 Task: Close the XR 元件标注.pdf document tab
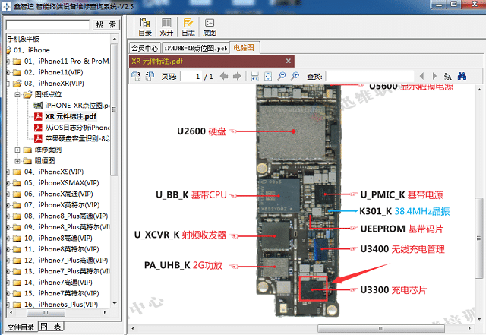288,61
